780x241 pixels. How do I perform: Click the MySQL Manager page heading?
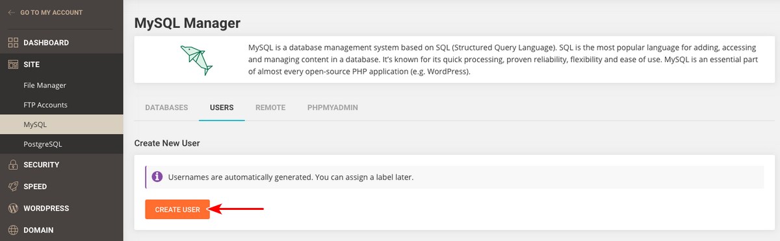click(x=187, y=23)
